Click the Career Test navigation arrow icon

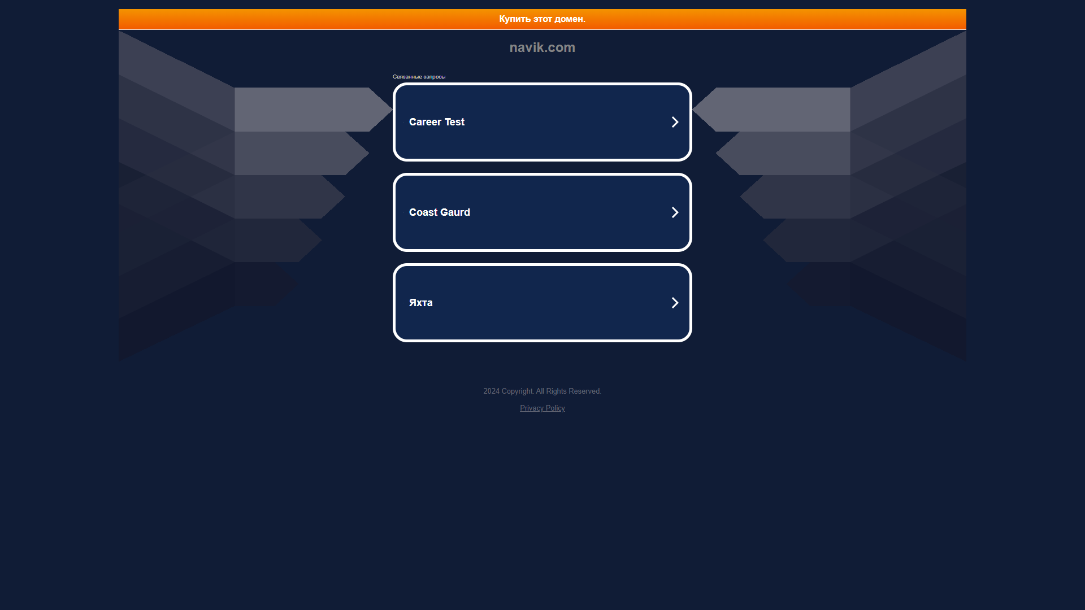[x=674, y=121]
